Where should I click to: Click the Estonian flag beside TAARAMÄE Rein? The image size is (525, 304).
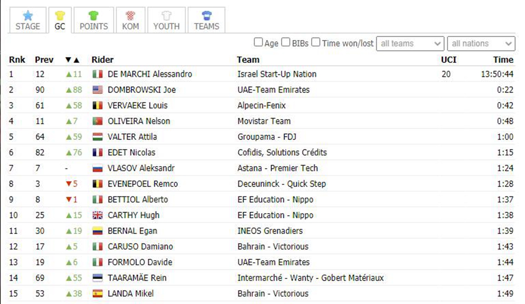pos(98,278)
